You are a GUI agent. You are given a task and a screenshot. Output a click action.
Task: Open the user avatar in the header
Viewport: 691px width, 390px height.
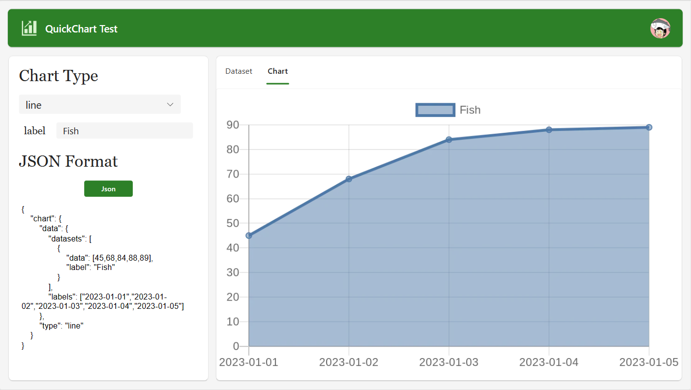click(660, 29)
